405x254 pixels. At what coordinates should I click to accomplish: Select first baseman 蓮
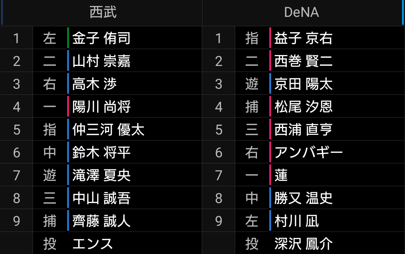point(281,175)
